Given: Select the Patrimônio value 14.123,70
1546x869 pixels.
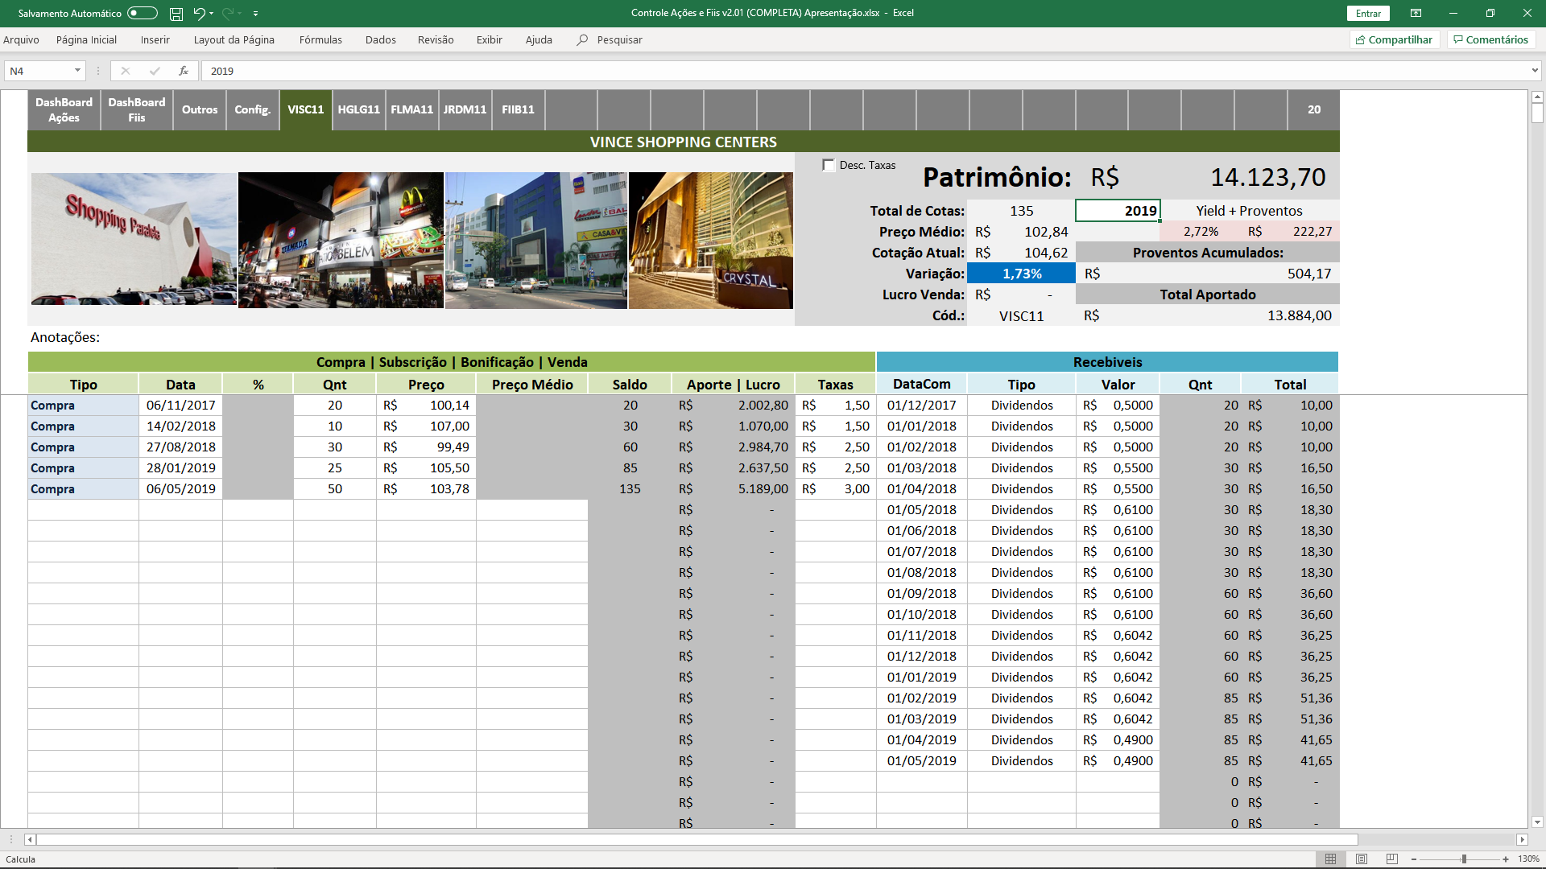Looking at the screenshot, I should click(1268, 177).
